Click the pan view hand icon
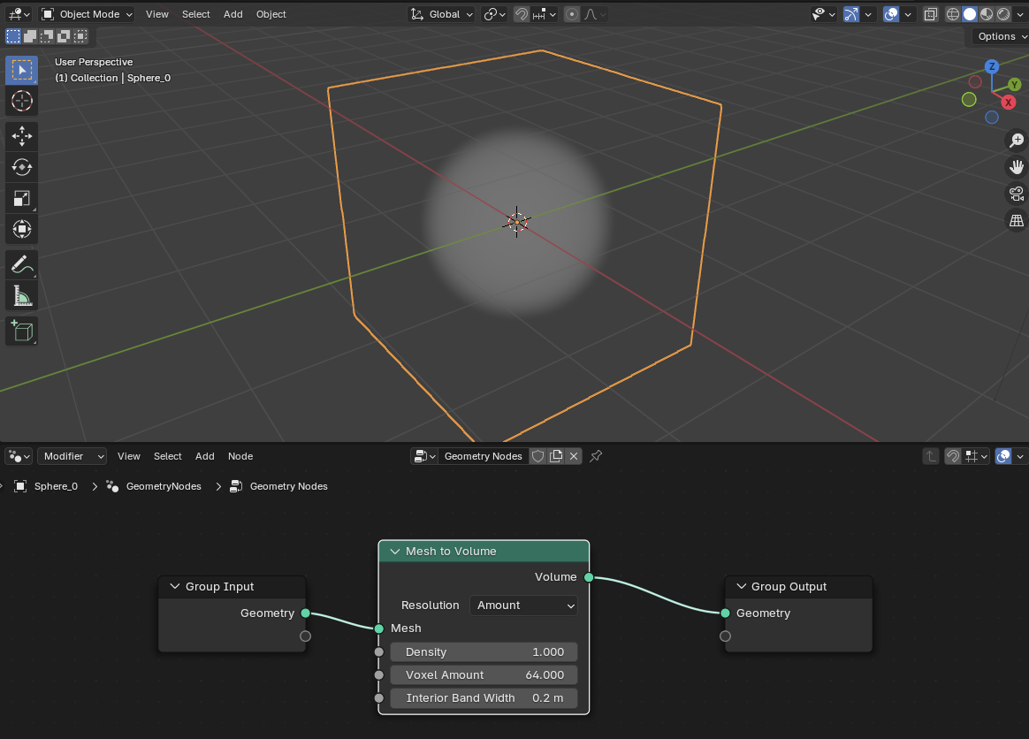This screenshot has height=739, width=1029. tap(1017, 167)
